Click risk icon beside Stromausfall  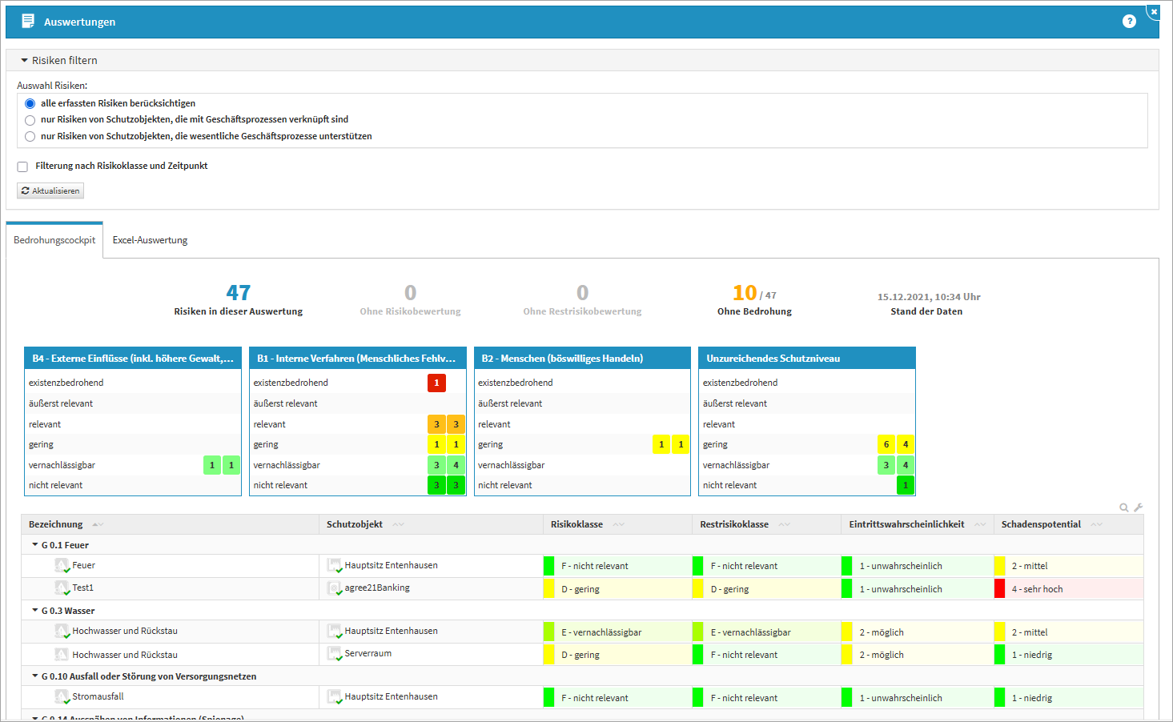click(x=62, y=697)
